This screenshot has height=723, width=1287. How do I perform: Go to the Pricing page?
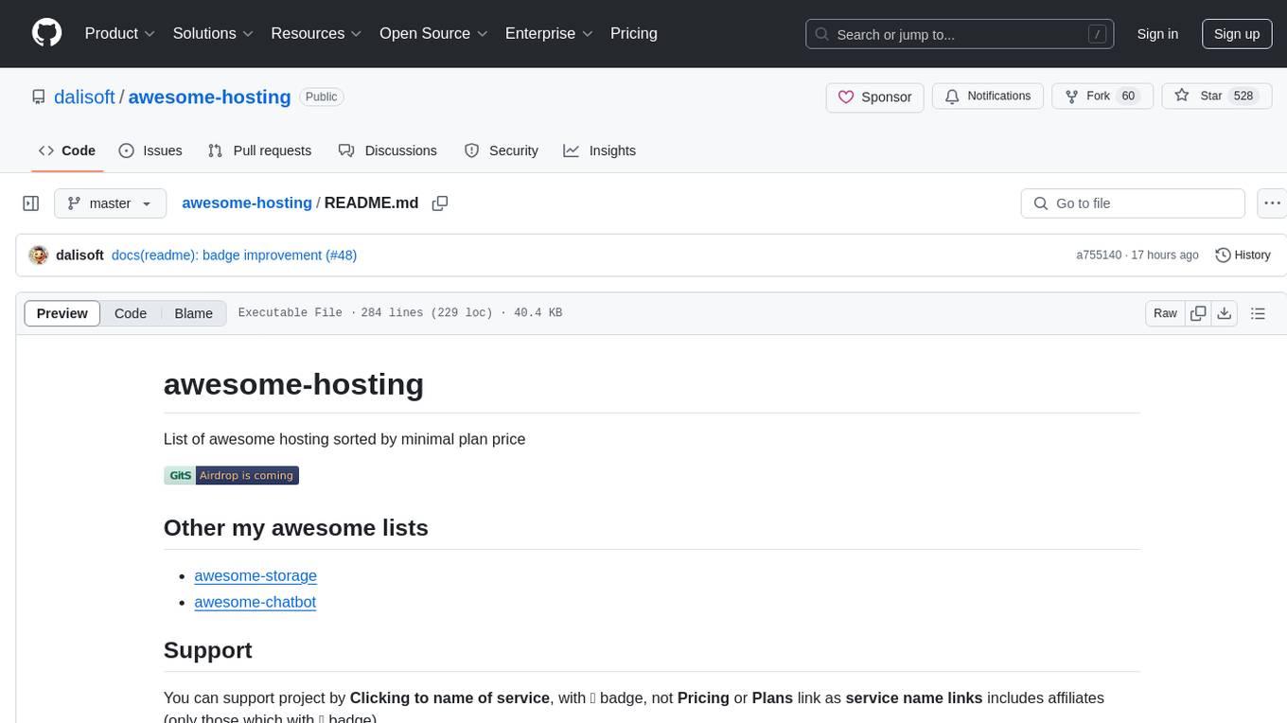pos(634,33)
